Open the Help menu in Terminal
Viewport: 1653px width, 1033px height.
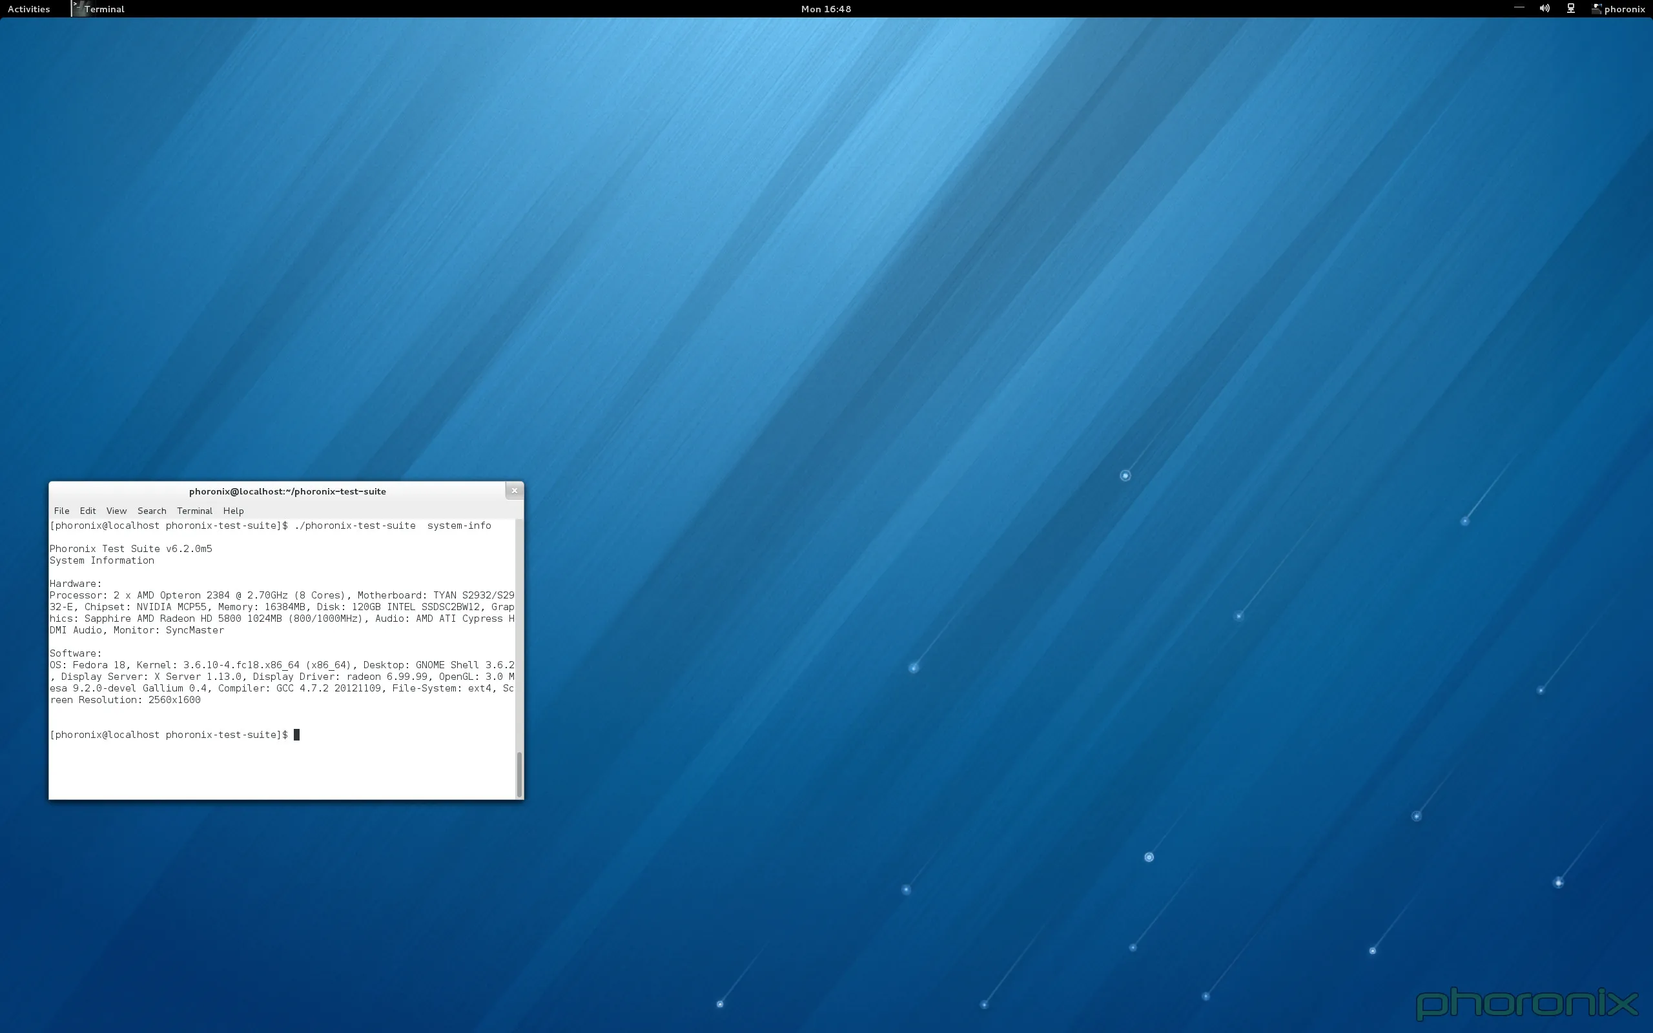point(234,510)
